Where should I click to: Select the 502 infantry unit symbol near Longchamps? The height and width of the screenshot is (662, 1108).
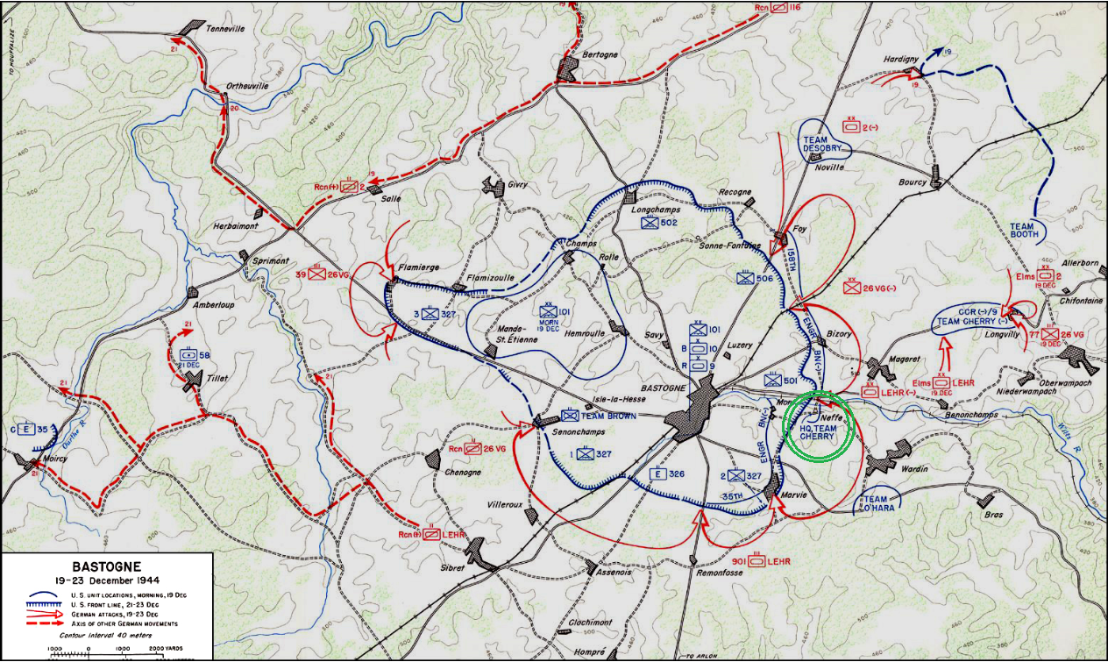pyautogui.click(x=649, y=223)
